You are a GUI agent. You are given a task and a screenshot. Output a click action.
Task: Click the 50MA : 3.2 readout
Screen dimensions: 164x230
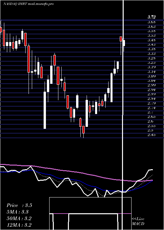[19, 218]
